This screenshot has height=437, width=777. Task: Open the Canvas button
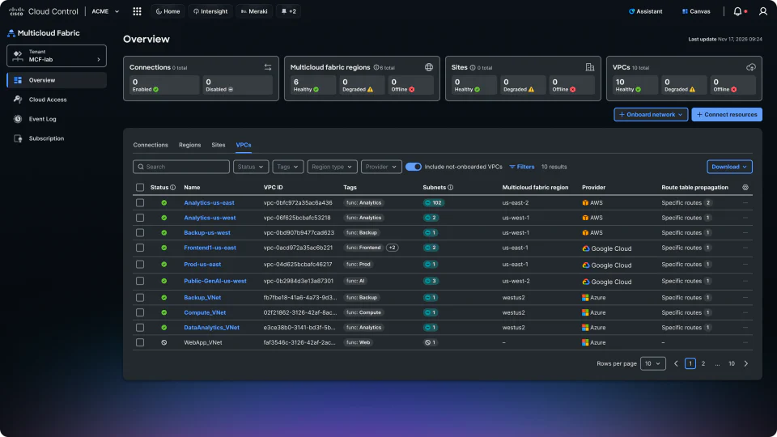696,11
